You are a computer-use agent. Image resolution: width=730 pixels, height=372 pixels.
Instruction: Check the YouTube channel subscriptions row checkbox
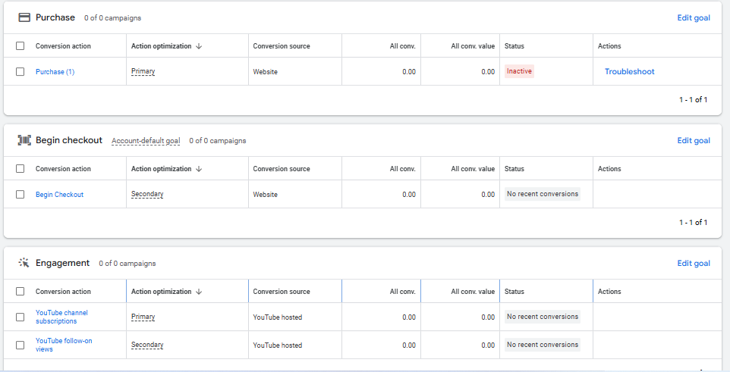click(x=20, y=317)
